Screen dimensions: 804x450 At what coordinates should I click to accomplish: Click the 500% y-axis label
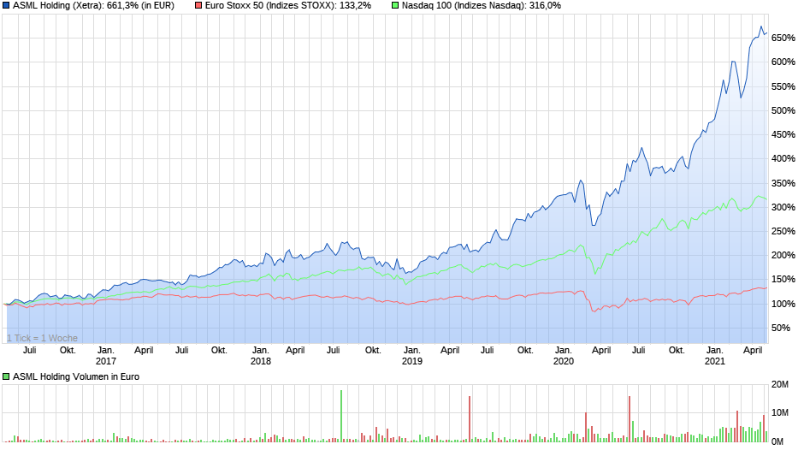783,111
